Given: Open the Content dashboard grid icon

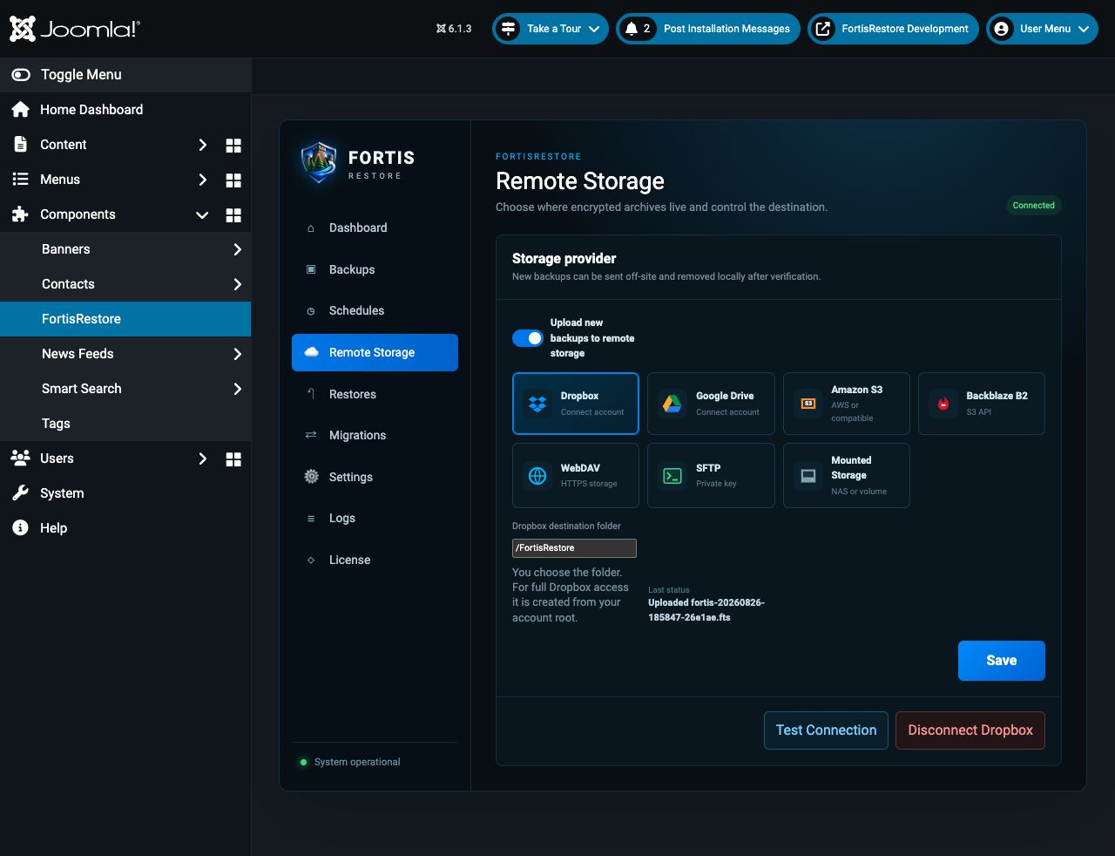Looking at the screenshot, I should (233, 146).
